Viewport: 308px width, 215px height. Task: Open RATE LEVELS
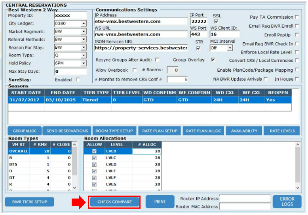(282, 131)
